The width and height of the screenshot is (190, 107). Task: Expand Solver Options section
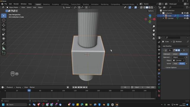coord(171,67)
